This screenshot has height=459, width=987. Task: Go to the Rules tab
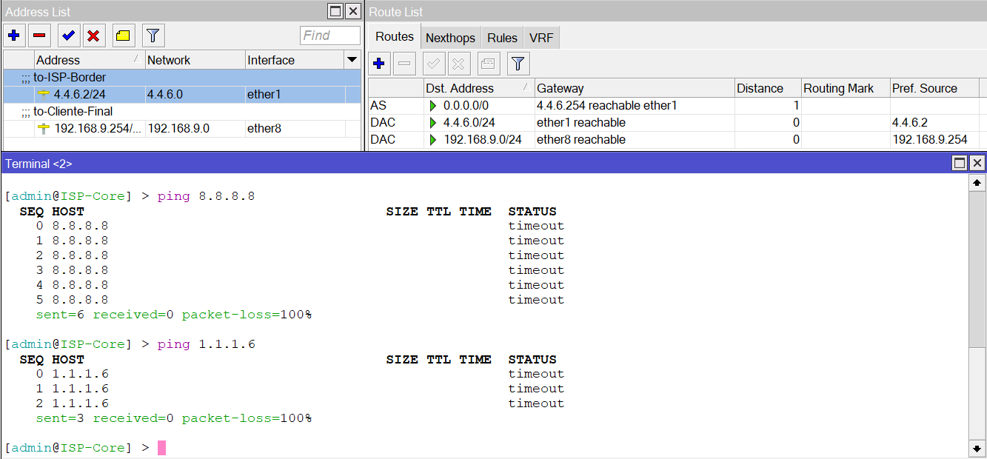coord(502,37)
